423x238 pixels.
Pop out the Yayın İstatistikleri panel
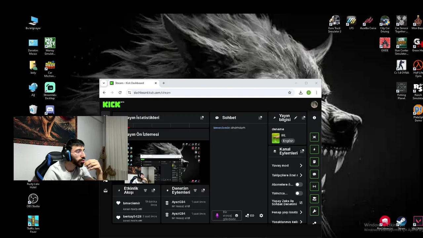pyautogui.click(x=202, y=118)
